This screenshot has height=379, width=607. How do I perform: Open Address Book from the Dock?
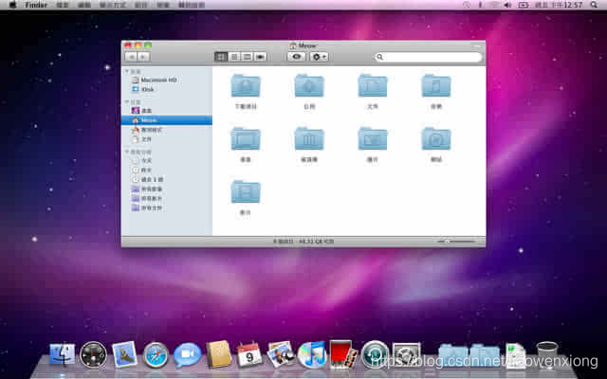(219, 354)
